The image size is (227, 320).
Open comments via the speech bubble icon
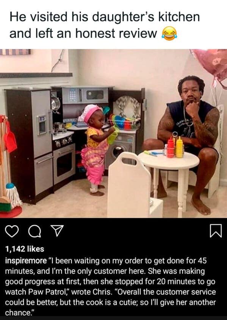34,231
